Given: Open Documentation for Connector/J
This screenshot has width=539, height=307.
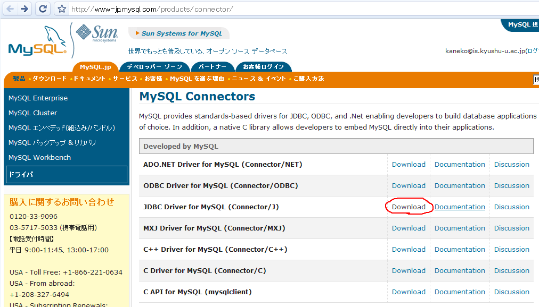Looking at the screenshot, I should point(460,207).
